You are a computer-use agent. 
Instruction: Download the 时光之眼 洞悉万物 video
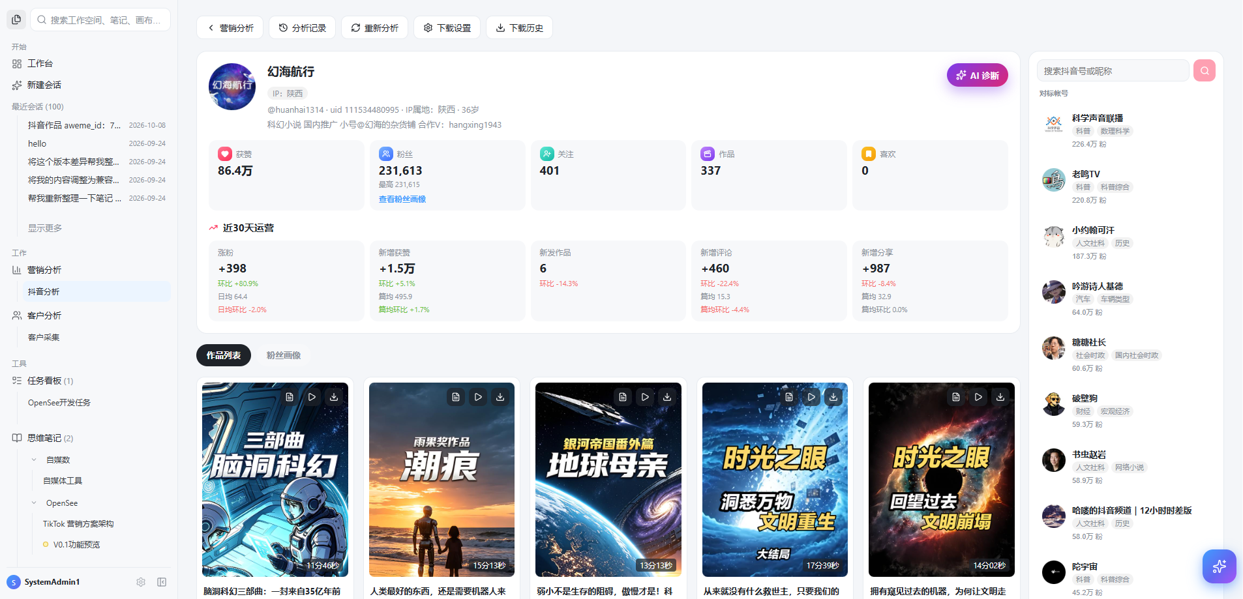pyautogui.click(x=833, y=397)
